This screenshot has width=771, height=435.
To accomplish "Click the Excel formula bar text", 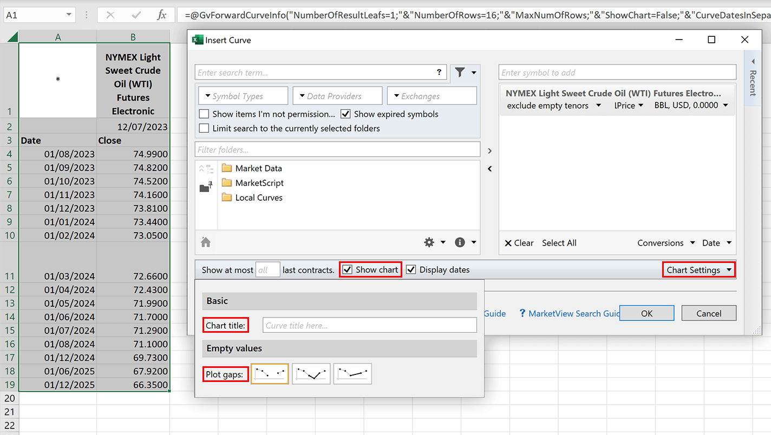I will tap(474, 15).
